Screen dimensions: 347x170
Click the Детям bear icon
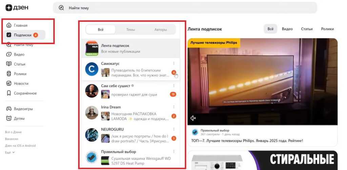9,119
